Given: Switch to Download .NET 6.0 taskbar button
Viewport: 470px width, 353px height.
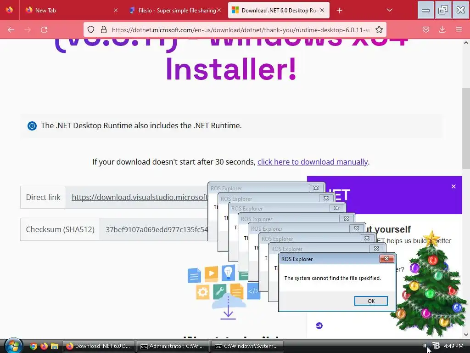Looking at the screenshot, I should [99, 346].
